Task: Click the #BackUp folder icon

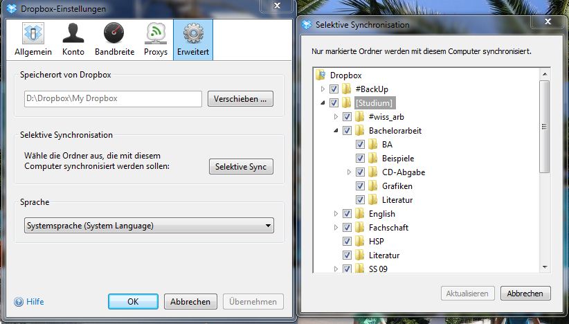Action: 347,89
